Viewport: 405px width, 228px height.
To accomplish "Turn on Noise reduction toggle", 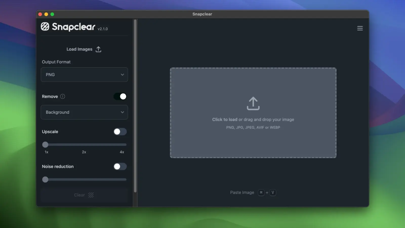I will [120, 166].
